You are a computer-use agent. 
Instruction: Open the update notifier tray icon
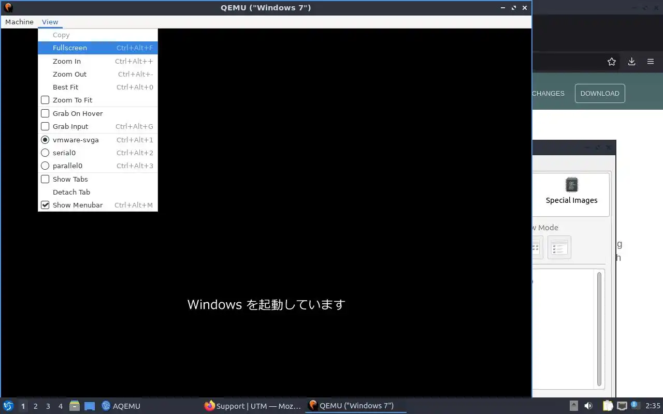coord(636,406)
